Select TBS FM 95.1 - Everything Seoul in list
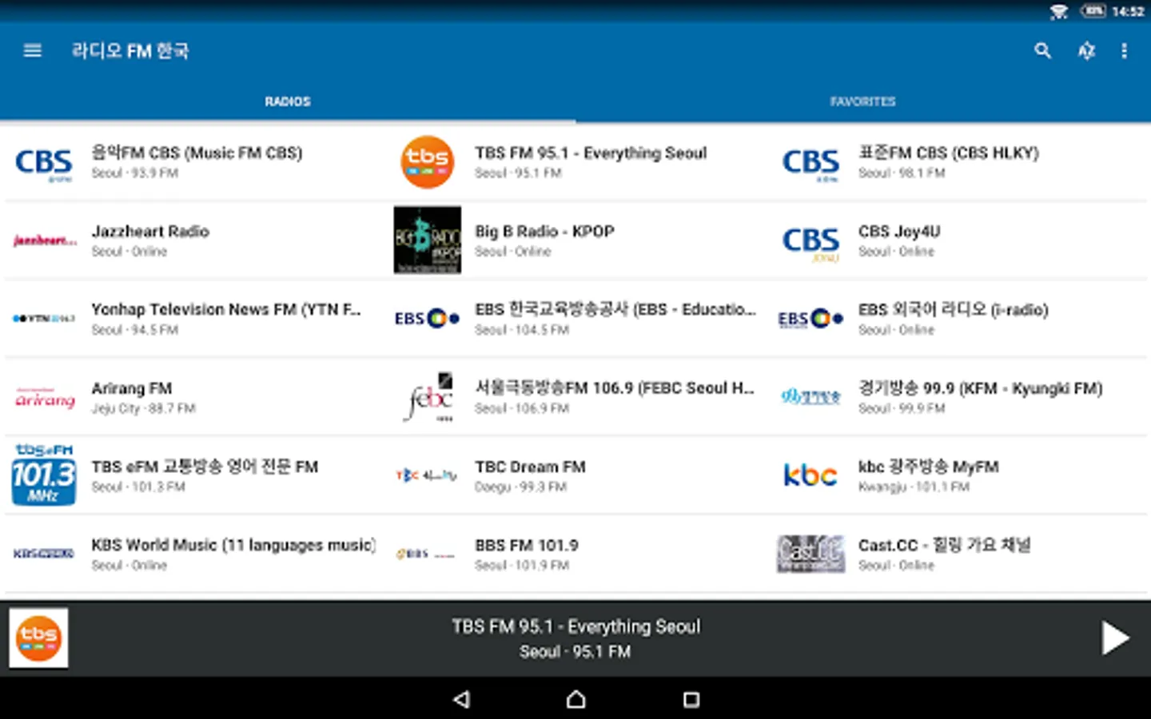This screenshot has height=719, width=1151. [x=591, y=153]
